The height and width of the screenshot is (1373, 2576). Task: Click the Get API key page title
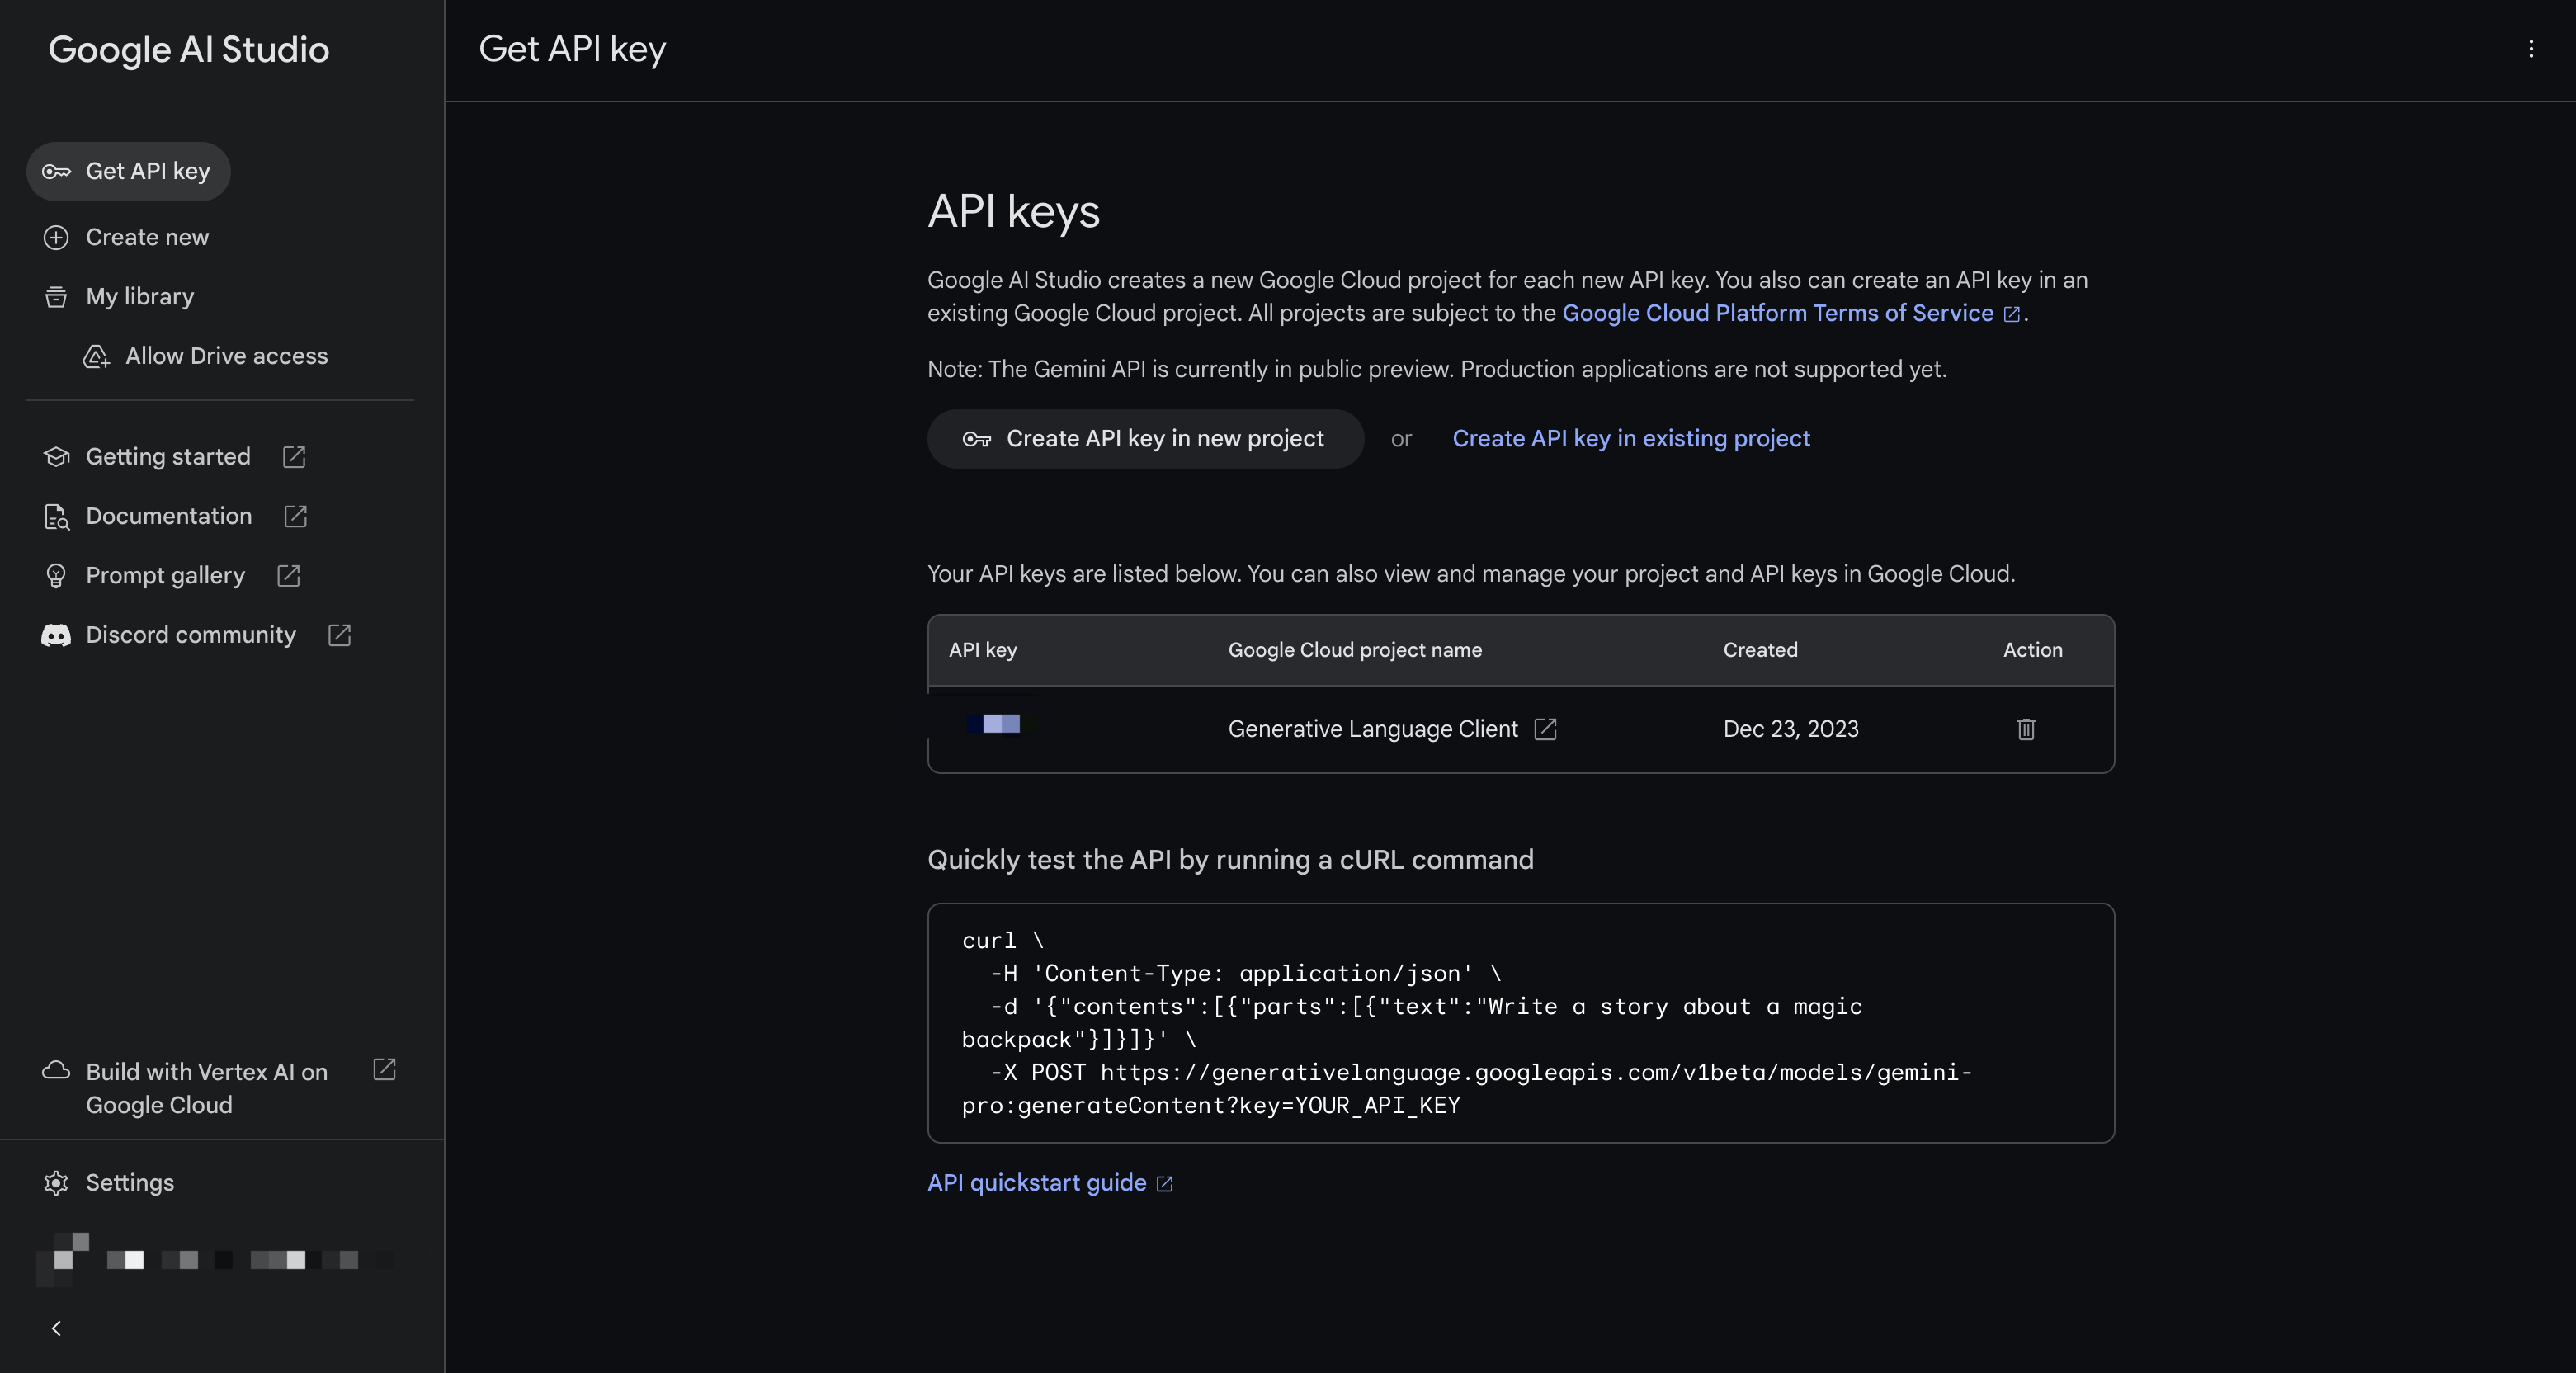(572, 49)
